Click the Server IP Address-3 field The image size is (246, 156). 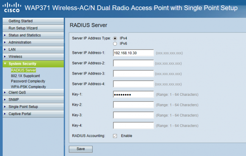tap(133, 73)
